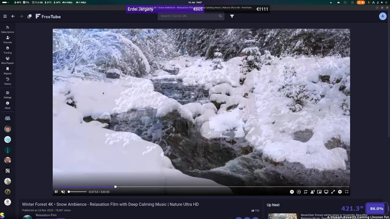Toggle full window diagonal arrows
The image size is (390, 219).
(333, 192)
